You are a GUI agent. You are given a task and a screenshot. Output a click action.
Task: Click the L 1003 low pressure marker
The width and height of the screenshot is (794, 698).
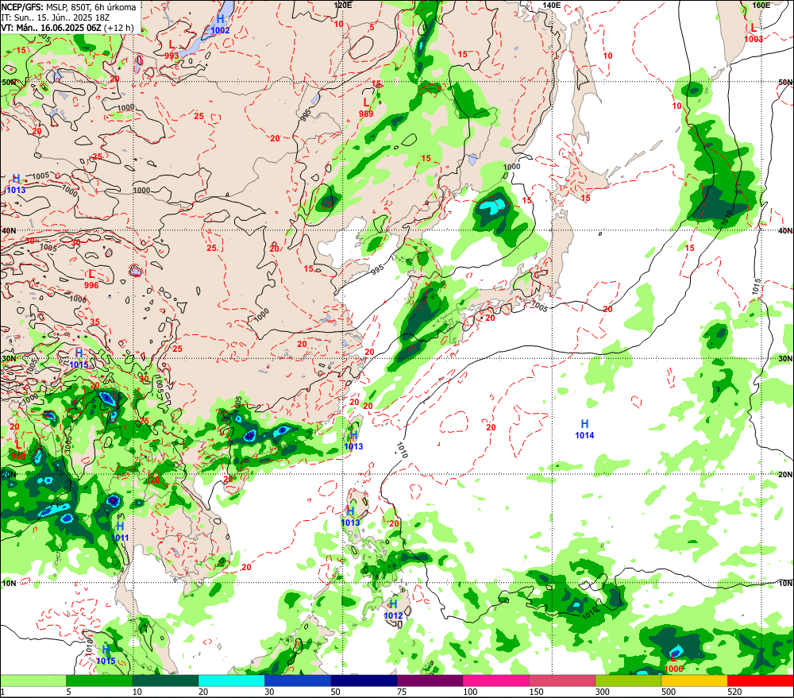click(x=754, y=33)
